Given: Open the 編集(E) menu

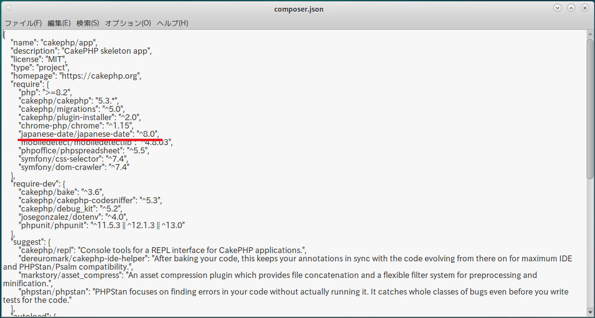Looking at the screenshot, I should pos(59,23).
